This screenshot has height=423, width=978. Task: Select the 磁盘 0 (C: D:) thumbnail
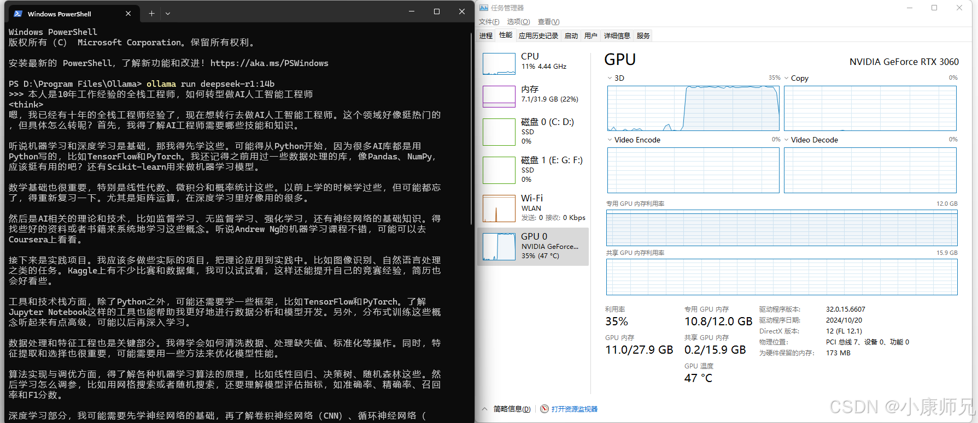click(x=499, y=132)
